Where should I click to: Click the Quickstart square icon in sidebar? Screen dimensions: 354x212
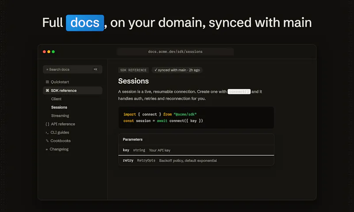point(47,82)
